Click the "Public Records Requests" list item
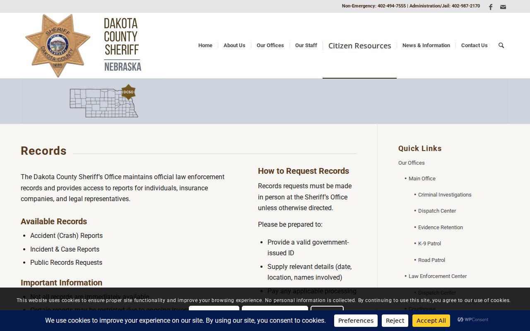This screenshot has width=530, height=331. point(66,263)
